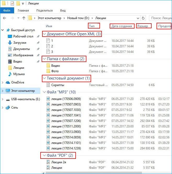Go up one folder level arrow
The width and height of the screenshot is (172, 174).
click(x=24, y=18)
